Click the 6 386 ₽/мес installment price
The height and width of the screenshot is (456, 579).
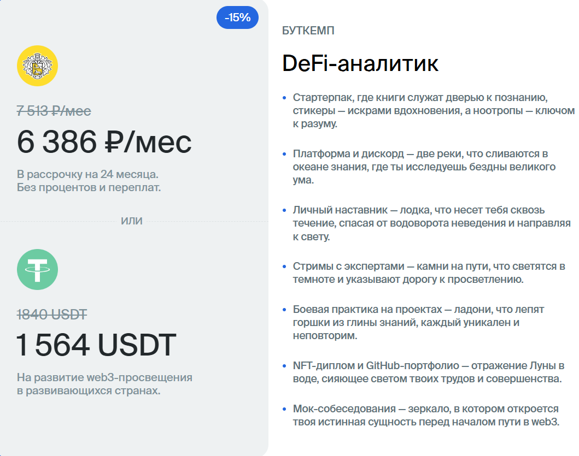(x=104, y=142)
